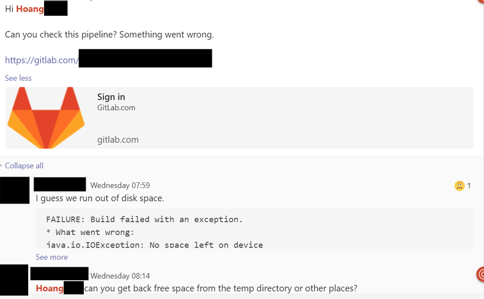The width and height of the screenshot is (484, 299).
Task: Open the Sign in link preview title
Action: [111, 97]
